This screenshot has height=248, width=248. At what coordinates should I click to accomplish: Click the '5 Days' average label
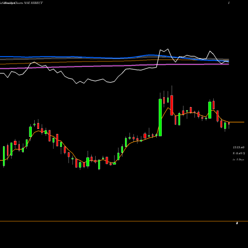point(240,160)
